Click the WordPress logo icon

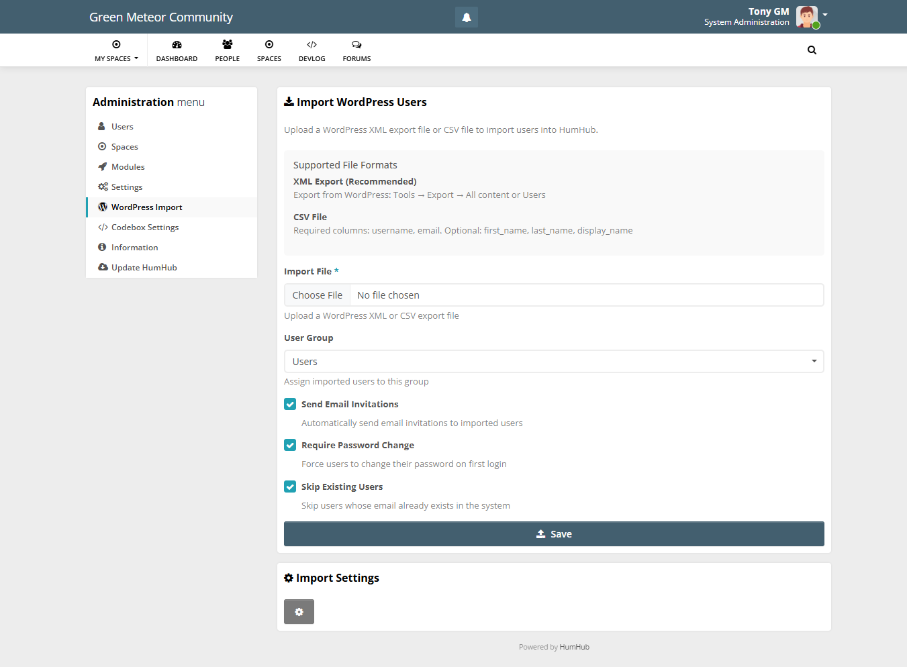(x=103, y=207)
